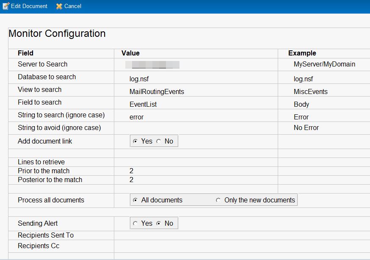
Task: Click the MailRoutingEvents view value
Action: [157, 91]
